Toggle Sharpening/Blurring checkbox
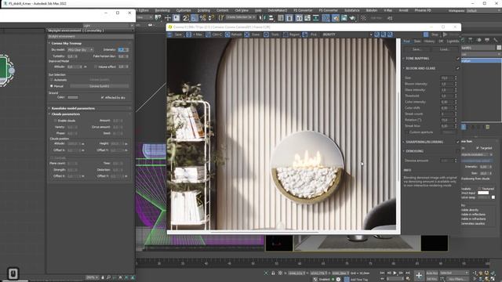This screenshot has height=282, width=502. pyautogui.click(x=457, y=142)
